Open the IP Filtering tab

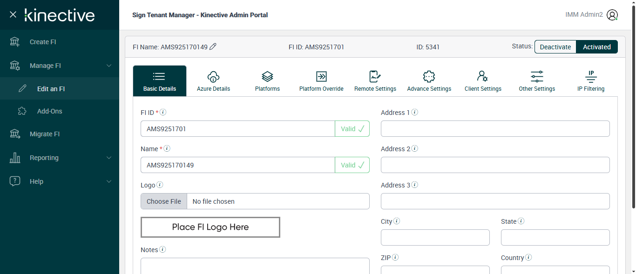pos(591,81)
